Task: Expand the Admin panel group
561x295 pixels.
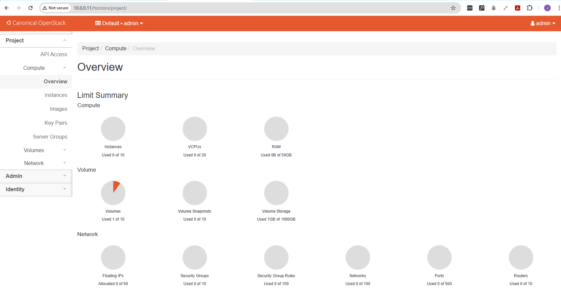Action: (x=36, y=176)
